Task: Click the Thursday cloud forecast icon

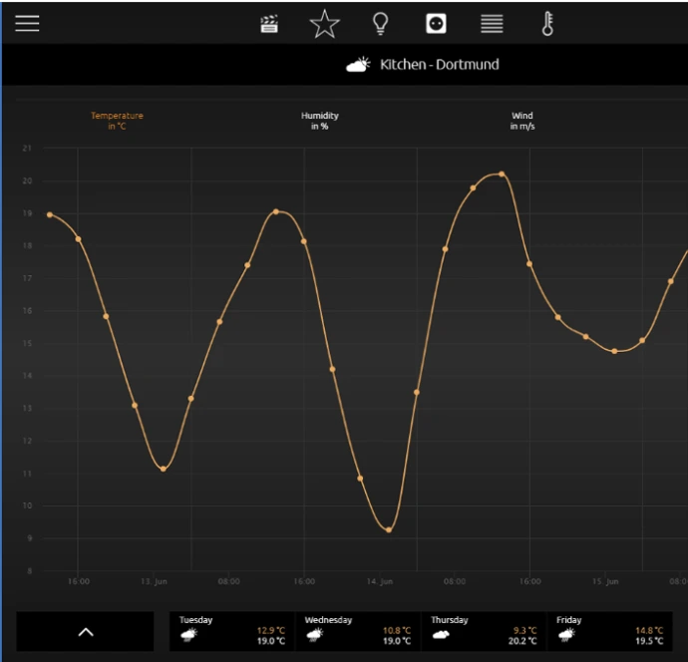Action: tap(440, 634)
